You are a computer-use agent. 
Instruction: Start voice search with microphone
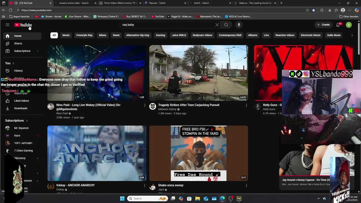click(x=239, y=25)
